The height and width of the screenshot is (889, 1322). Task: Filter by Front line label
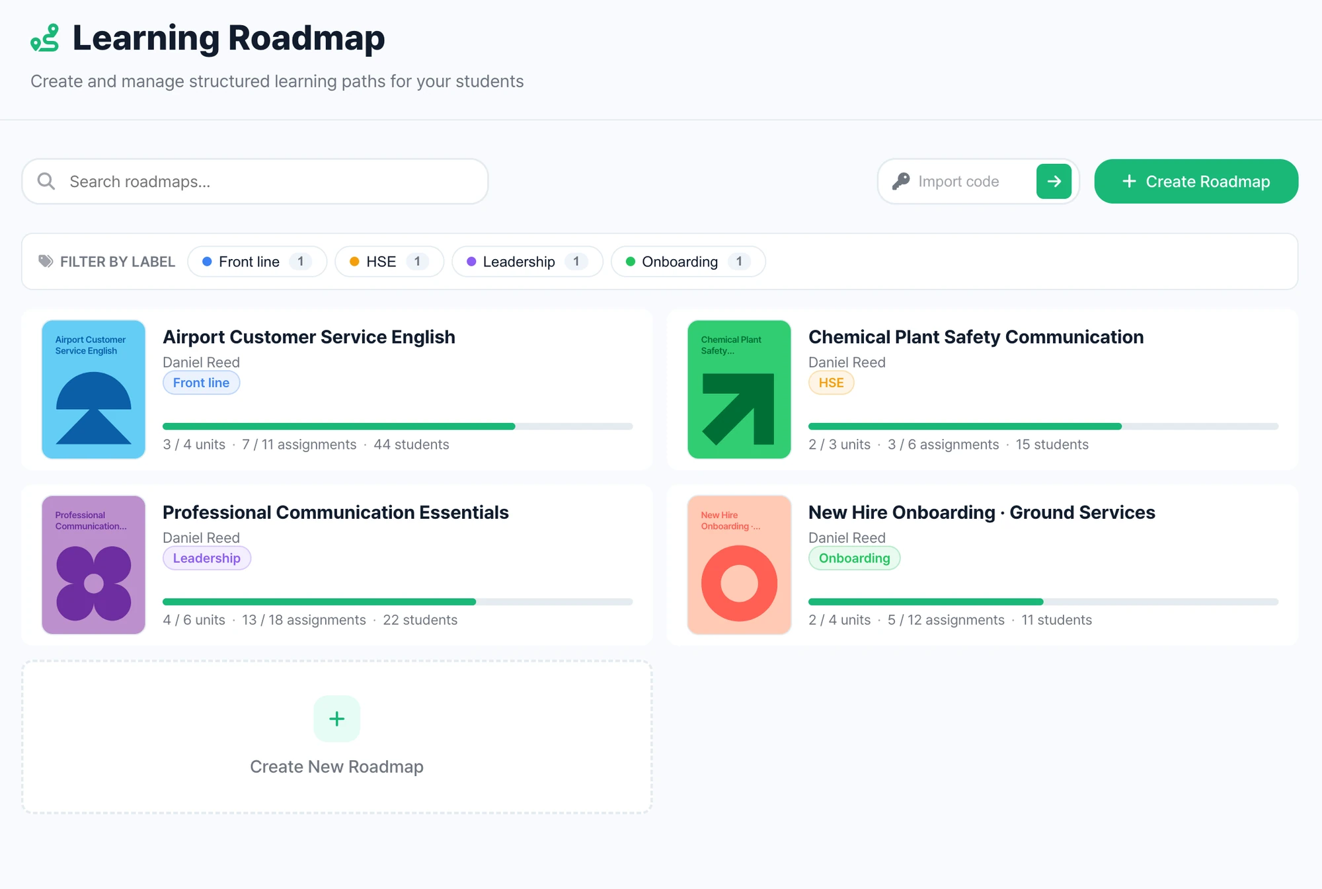pyautogui.click(x=257, y=262)
